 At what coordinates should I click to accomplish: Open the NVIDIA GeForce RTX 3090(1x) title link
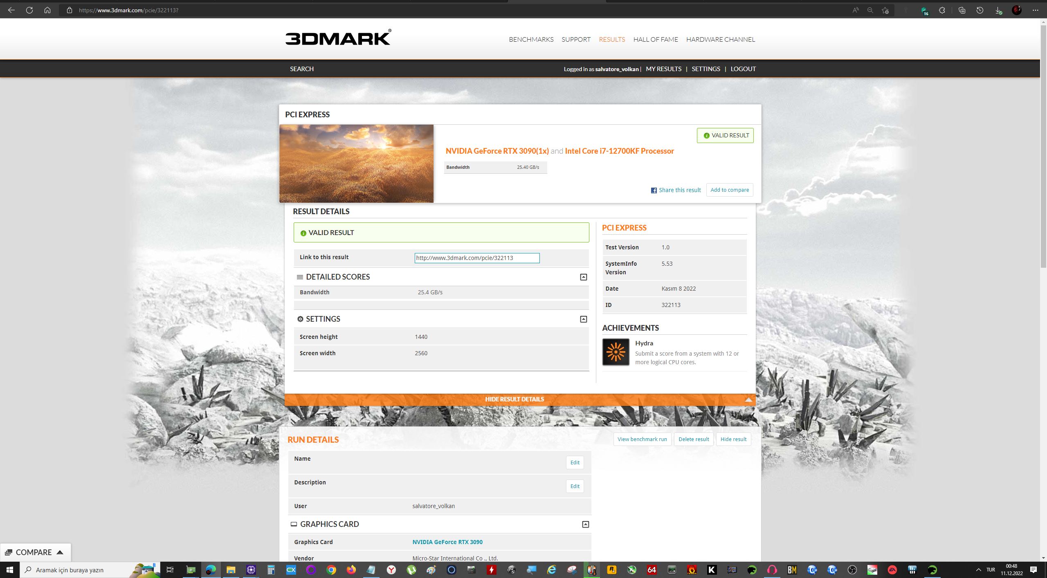click(x=497, y=151)
